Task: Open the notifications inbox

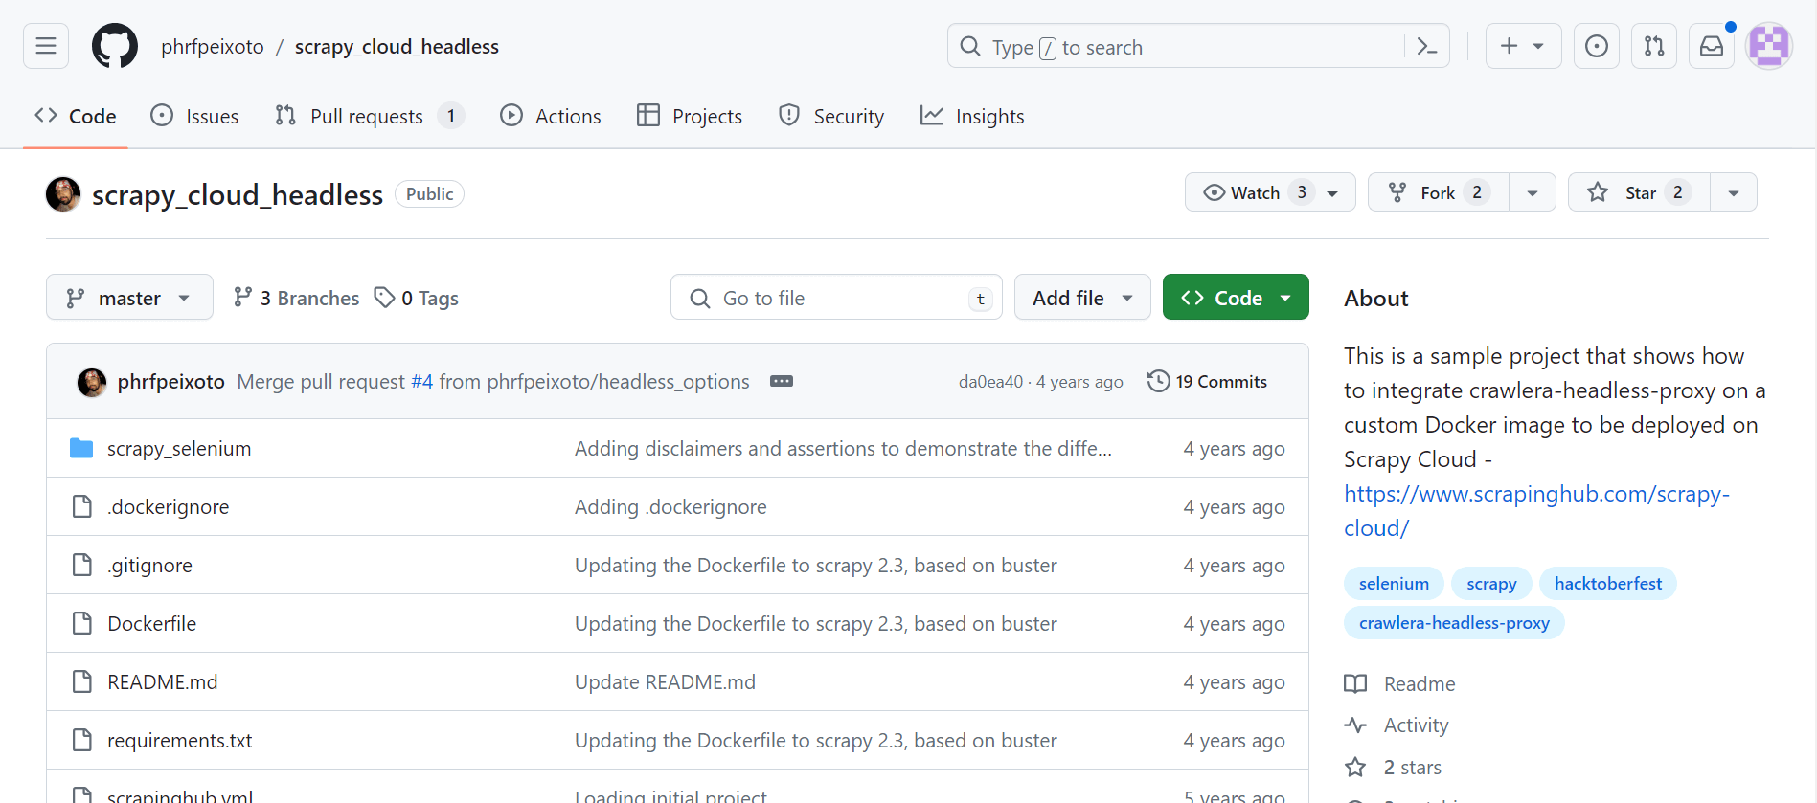Action: tap(1711, 46)
